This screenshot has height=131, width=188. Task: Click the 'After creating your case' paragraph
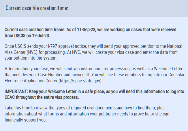click(x=95, y=75)
